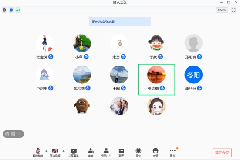The height and width of the screenshot is (160, 240).
Task: Click muted mic icon beside 郑雨晴
Action: point(199,57)
